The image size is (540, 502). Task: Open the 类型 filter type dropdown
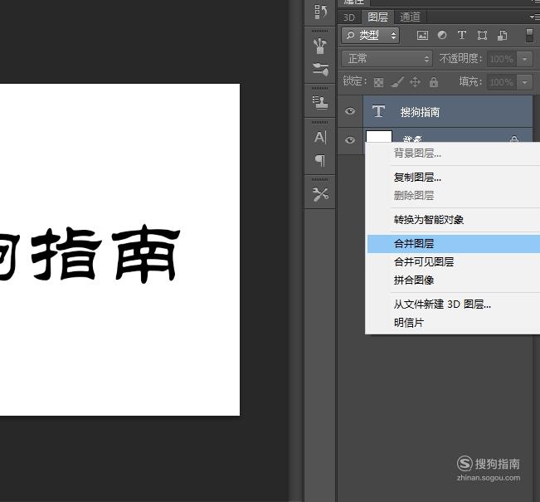pyautogui.click(x=370, y=35)
